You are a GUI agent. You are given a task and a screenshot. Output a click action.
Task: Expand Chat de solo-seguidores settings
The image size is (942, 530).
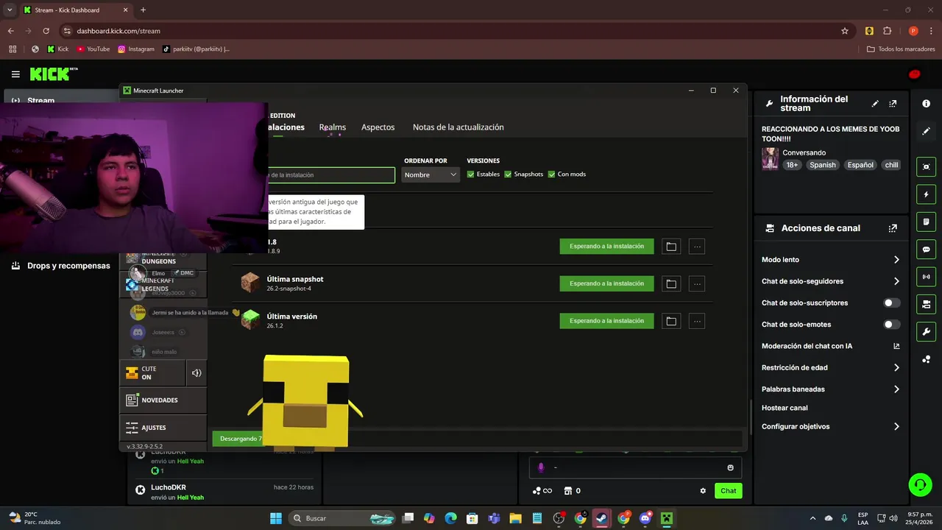coord(831,281)
